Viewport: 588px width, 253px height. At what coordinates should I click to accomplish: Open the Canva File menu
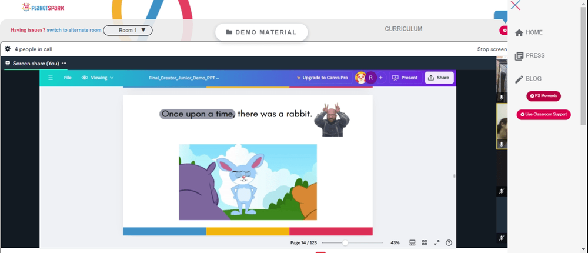pos(68,78)
